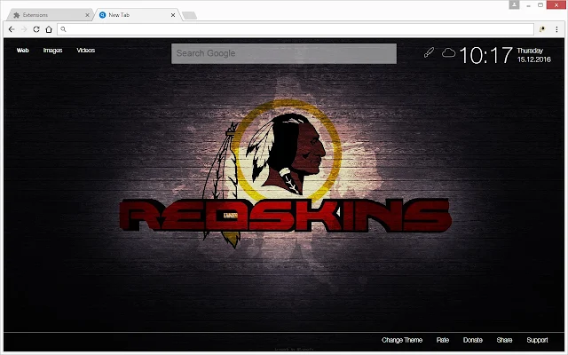Click the search icon in the address bar
This screenshot has width=568, height=355.
63,29
